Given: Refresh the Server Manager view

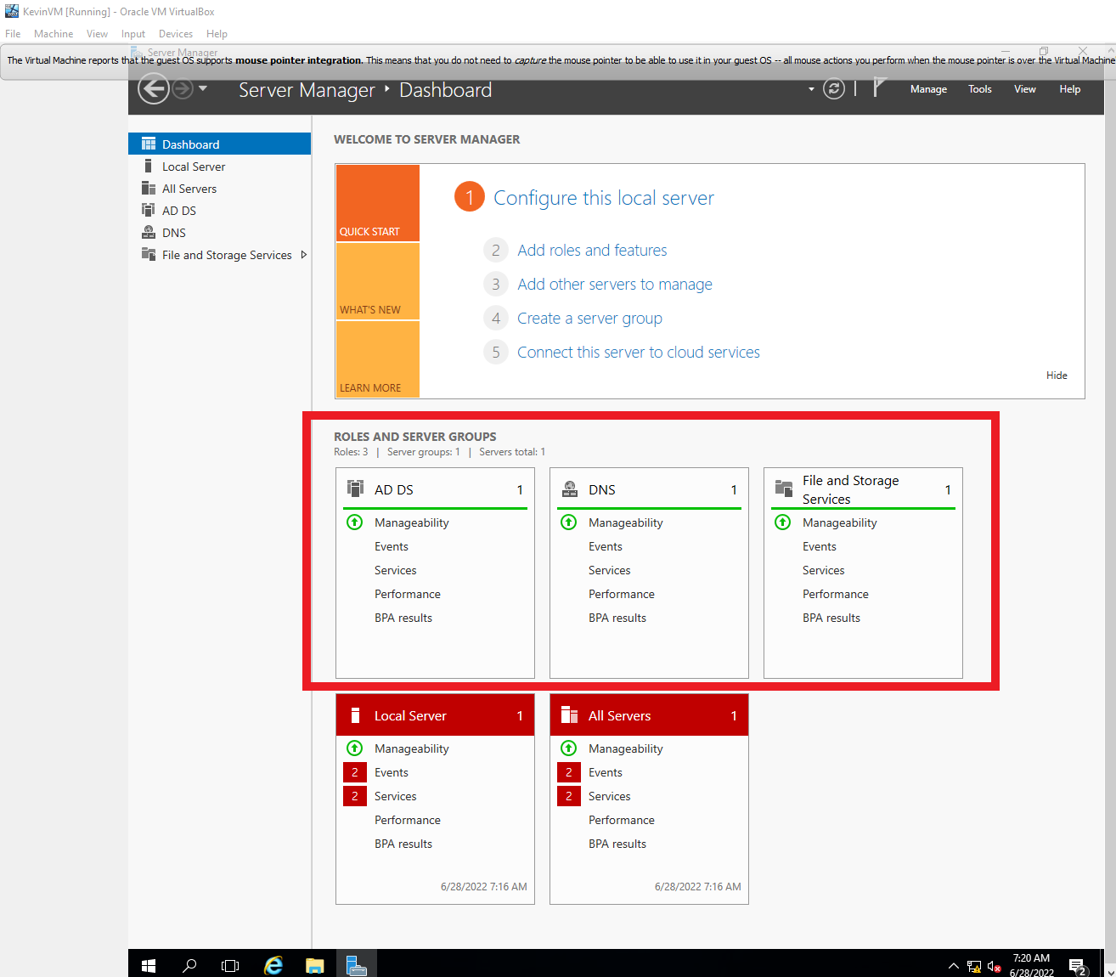Looking at the screenshot, I should (x=833, y=88).
